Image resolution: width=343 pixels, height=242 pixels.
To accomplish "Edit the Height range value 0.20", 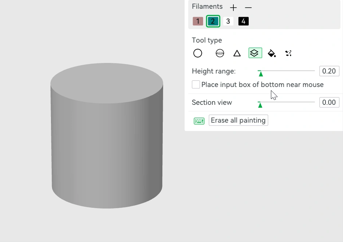I will pyautogui.click(x=329, y=71).
